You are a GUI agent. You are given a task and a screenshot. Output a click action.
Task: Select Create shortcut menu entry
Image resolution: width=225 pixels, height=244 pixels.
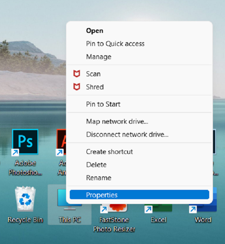[x=109, y=152]
